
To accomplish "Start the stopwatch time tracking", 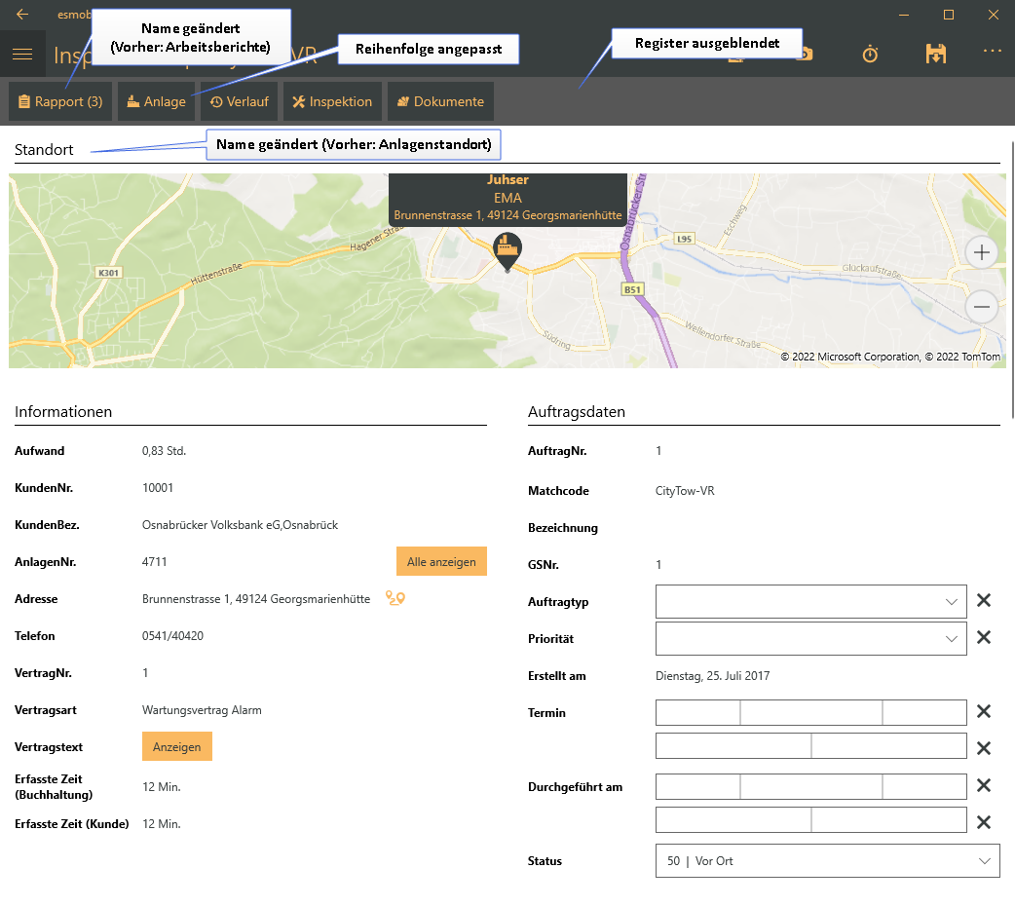I will (x=870, y=55).
